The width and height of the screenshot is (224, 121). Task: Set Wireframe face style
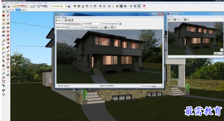tap(109, 6)
